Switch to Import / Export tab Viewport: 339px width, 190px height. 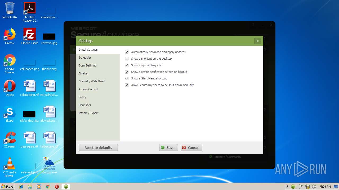pos(98,113)
